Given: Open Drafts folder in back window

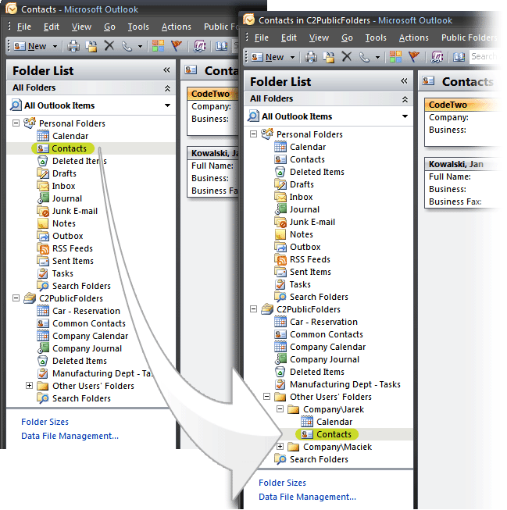Looking at the screenshot, I should point(56,173).
